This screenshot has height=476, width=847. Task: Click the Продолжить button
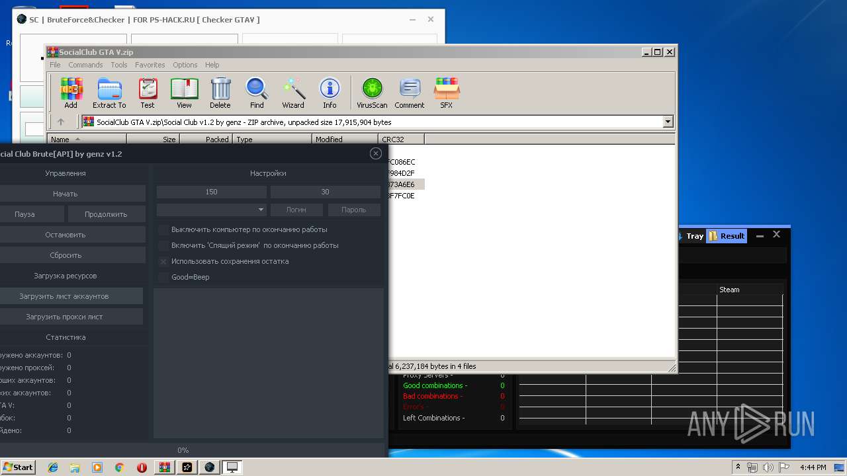click(x=107, y=214)
